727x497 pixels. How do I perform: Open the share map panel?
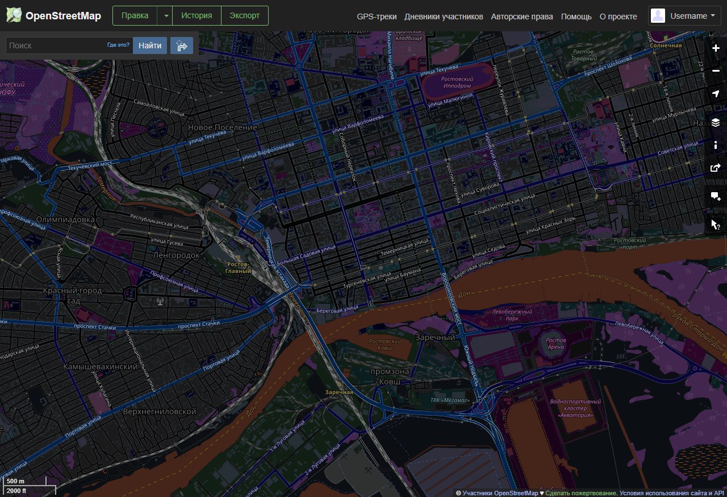(716, 168)
